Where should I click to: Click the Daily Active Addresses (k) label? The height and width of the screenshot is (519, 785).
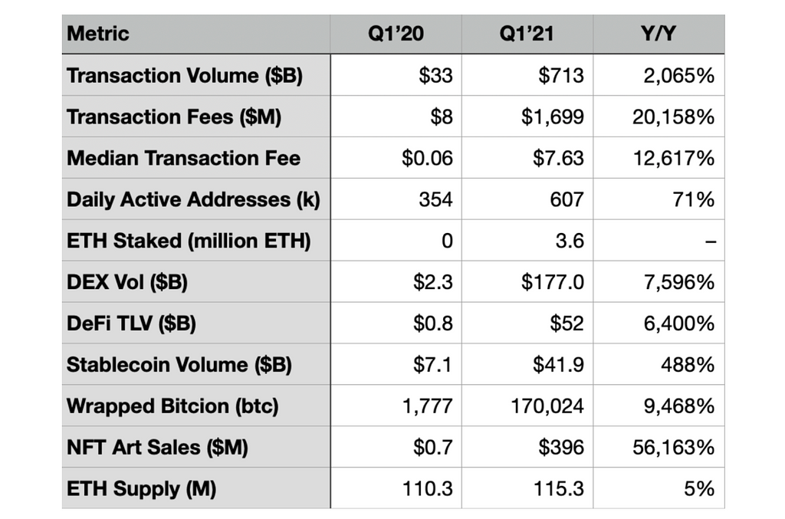coord(193,199)
